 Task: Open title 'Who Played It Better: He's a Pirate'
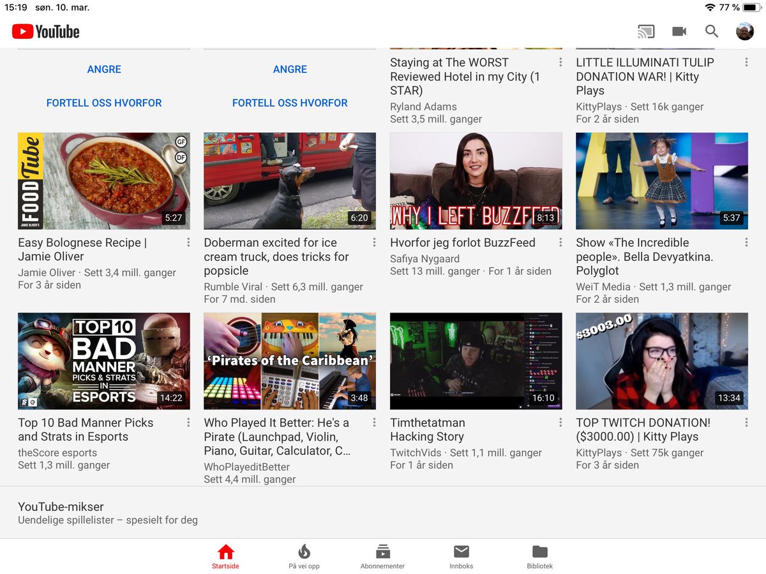click(x=278, y=436)
